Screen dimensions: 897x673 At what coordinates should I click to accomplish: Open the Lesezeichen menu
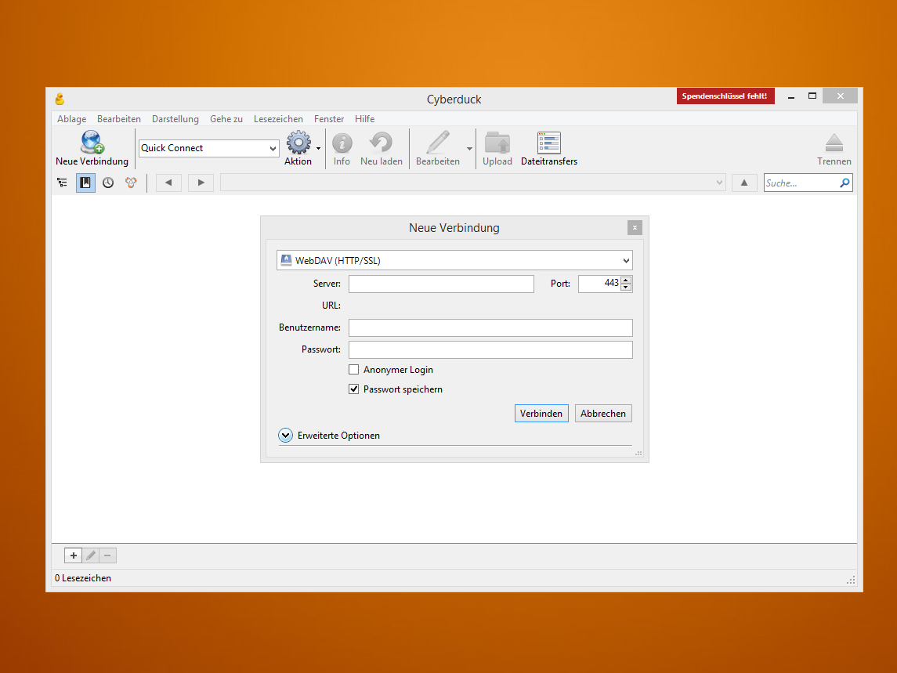point(278,119)
